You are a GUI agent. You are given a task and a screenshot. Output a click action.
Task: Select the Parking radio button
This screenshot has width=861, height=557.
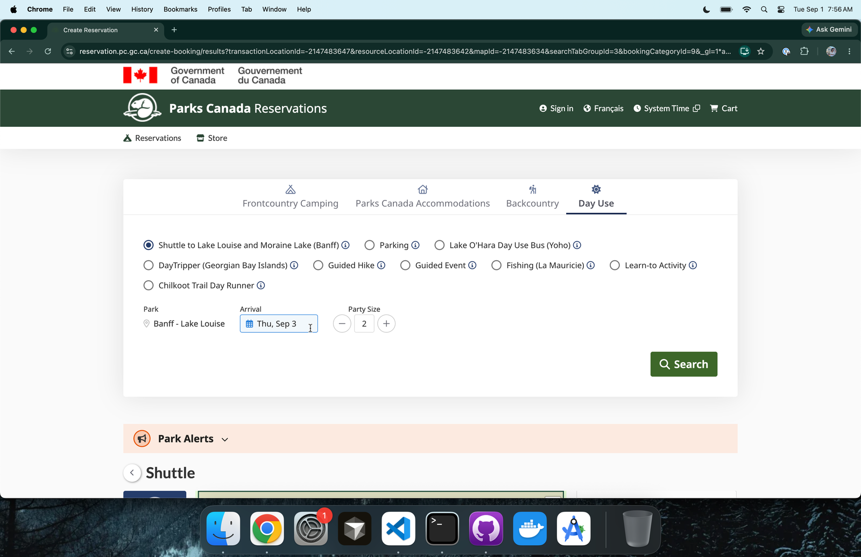[370, 245]
